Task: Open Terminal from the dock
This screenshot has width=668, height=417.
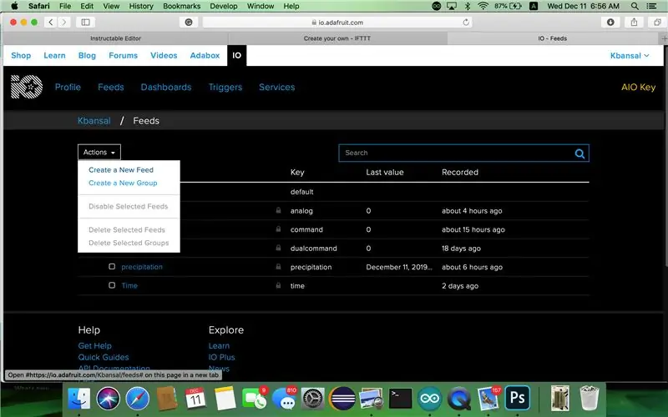Action: point(401,399)
